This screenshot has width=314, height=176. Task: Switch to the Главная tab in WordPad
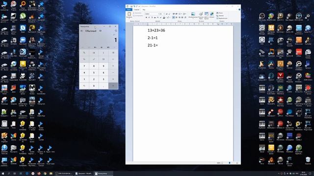136,10
